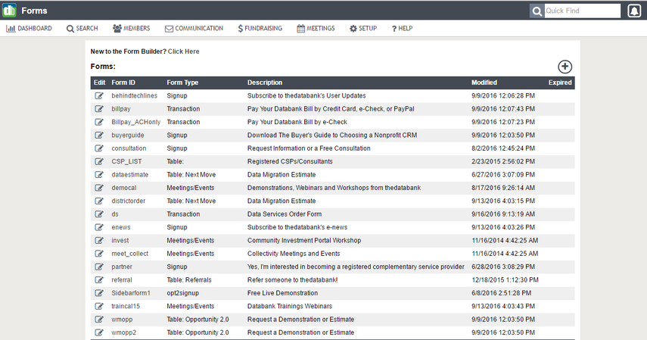Click the 'Sidebarform1' form ID

[x=131, y=293]
